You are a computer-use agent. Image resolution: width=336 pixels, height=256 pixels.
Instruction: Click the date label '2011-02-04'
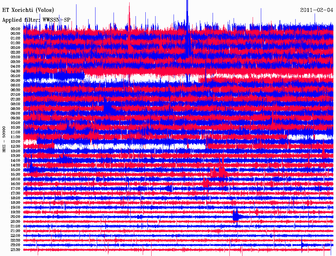pos(317,10)
